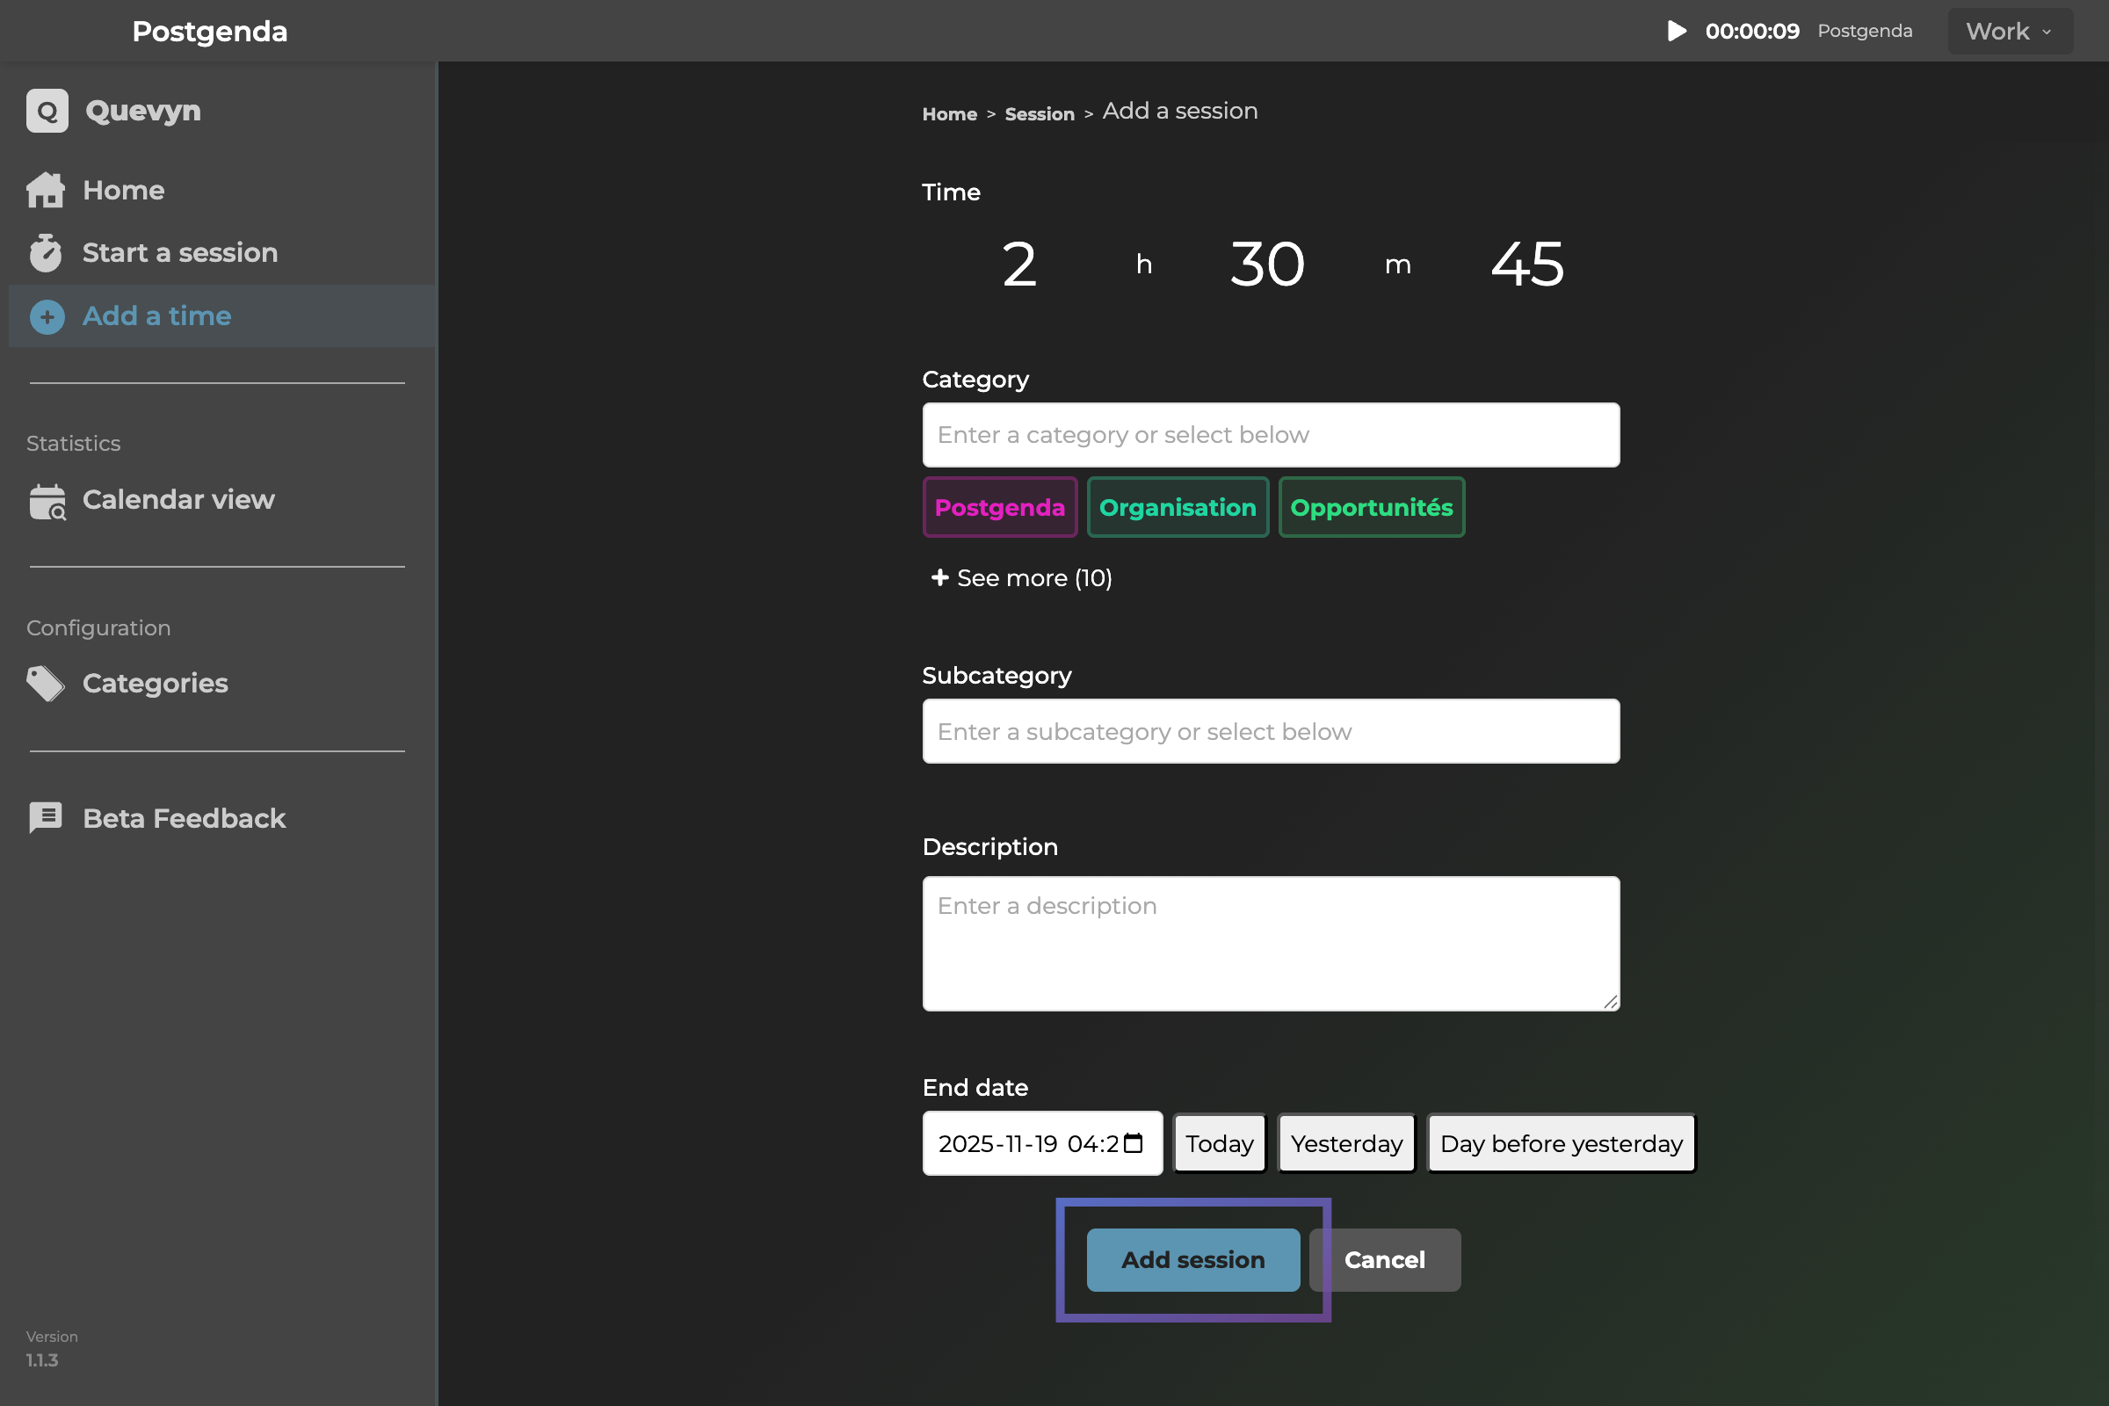Click the Postgenda label next to the timer
This screenshot has height=1406, width=2109.
click(1865, 32)
